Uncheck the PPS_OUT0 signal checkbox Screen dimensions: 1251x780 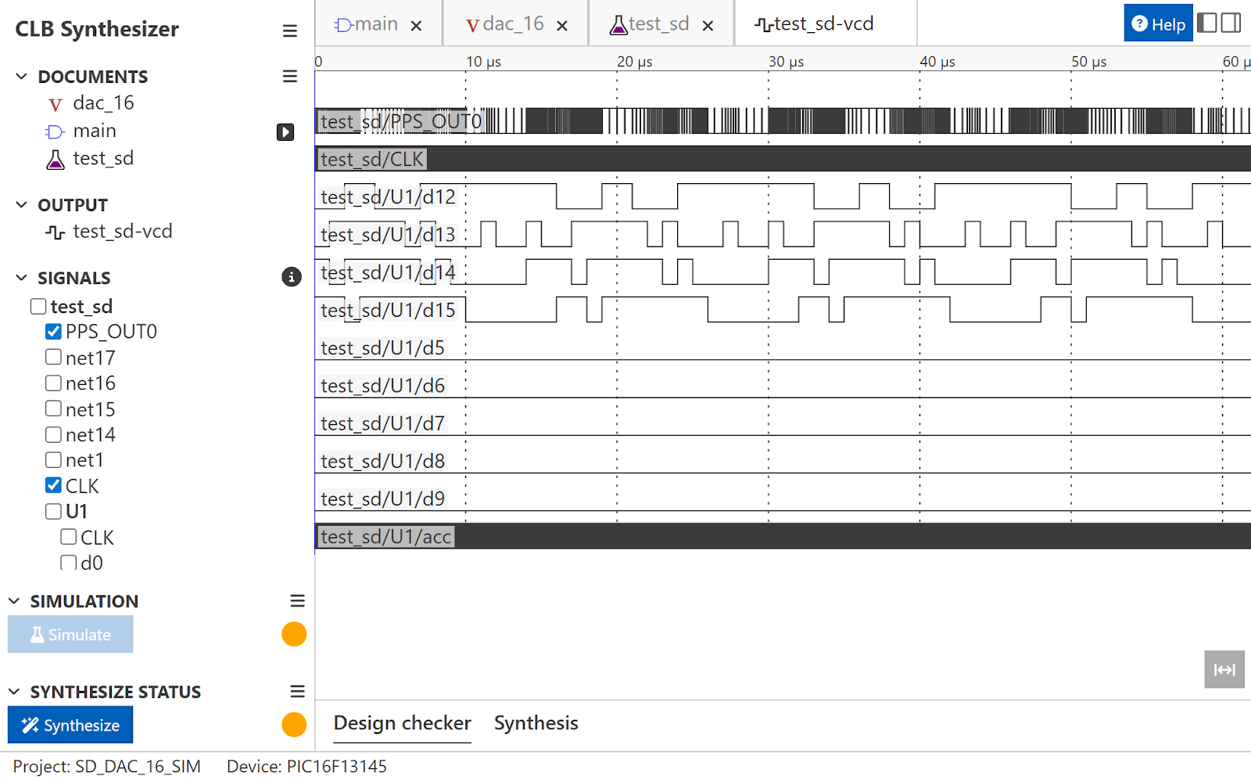[x=53, y=332]
